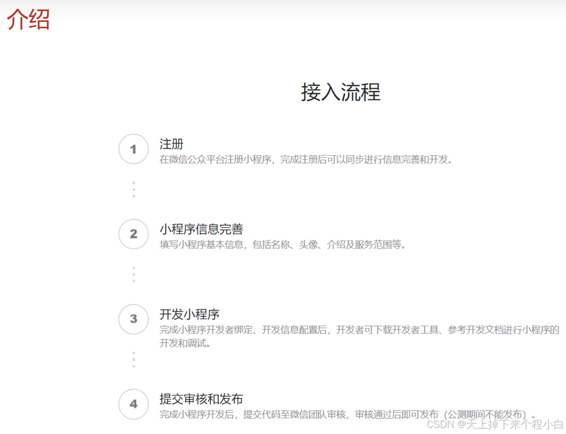Click the step 2 circle icon
Screen dimensions: 566x434
pos(133,234)
